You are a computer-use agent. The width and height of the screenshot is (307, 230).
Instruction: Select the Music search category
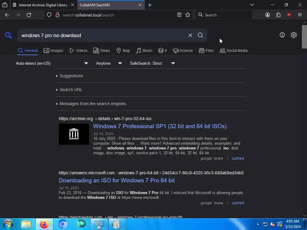[144, 50]
